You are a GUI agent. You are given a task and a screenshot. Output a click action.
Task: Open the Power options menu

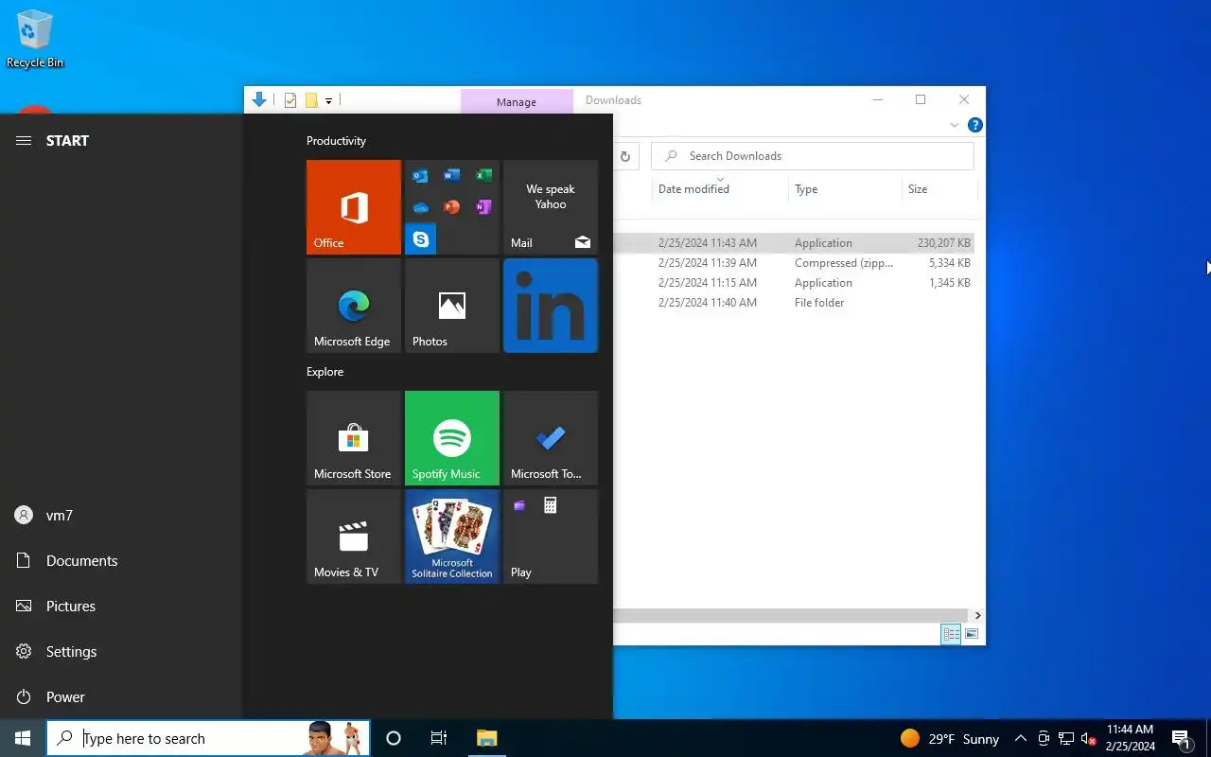tap(121, 697)
